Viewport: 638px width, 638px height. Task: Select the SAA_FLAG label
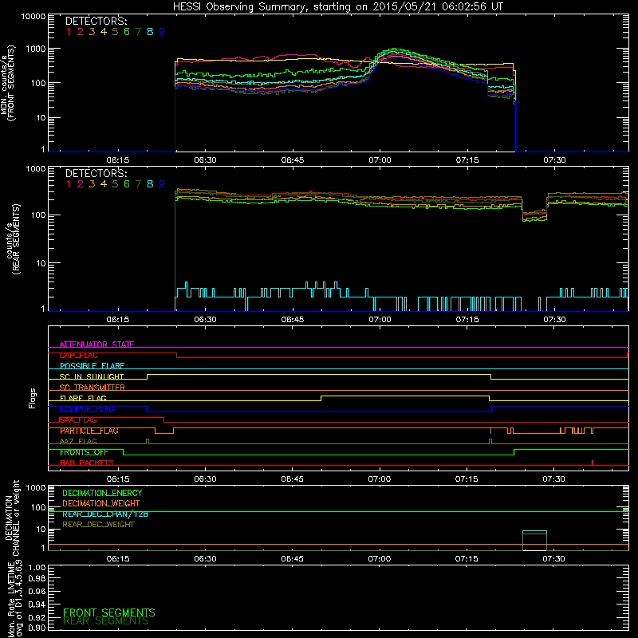point(78,420)
